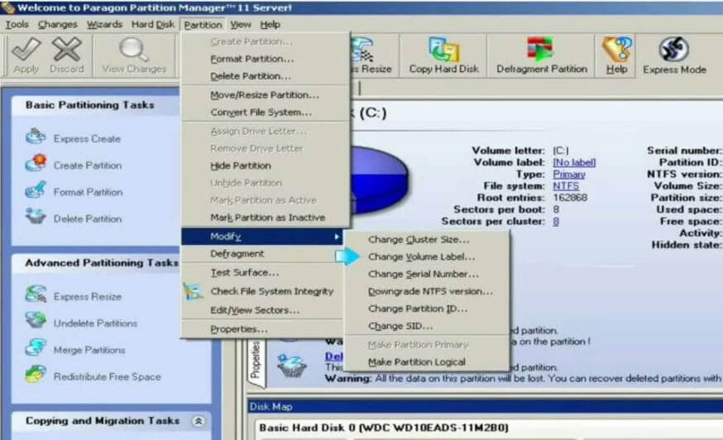Open the Help menu in menu bar
Image resolution: width=723 pixels, height=440 pixels.
click(271, 25)
